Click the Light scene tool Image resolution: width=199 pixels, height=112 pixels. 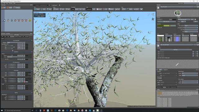pos(68,9)
